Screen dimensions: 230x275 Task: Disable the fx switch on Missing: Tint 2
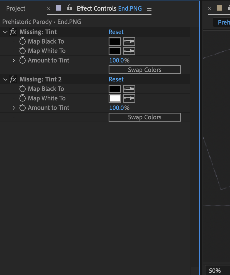tap(13, 79)
